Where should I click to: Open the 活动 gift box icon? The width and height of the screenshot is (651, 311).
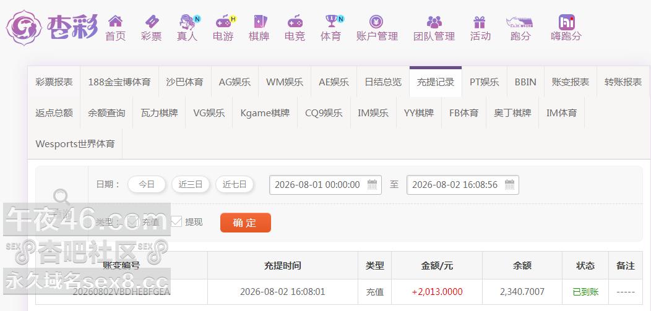point(480,21)
